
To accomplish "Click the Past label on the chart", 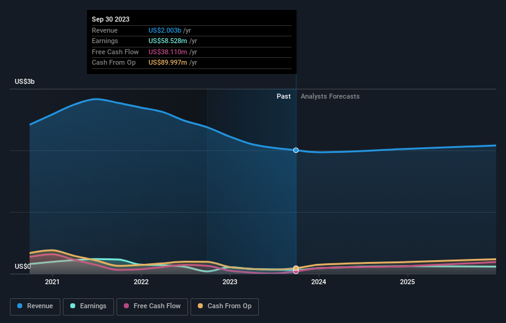I will [x=284, y=96].
